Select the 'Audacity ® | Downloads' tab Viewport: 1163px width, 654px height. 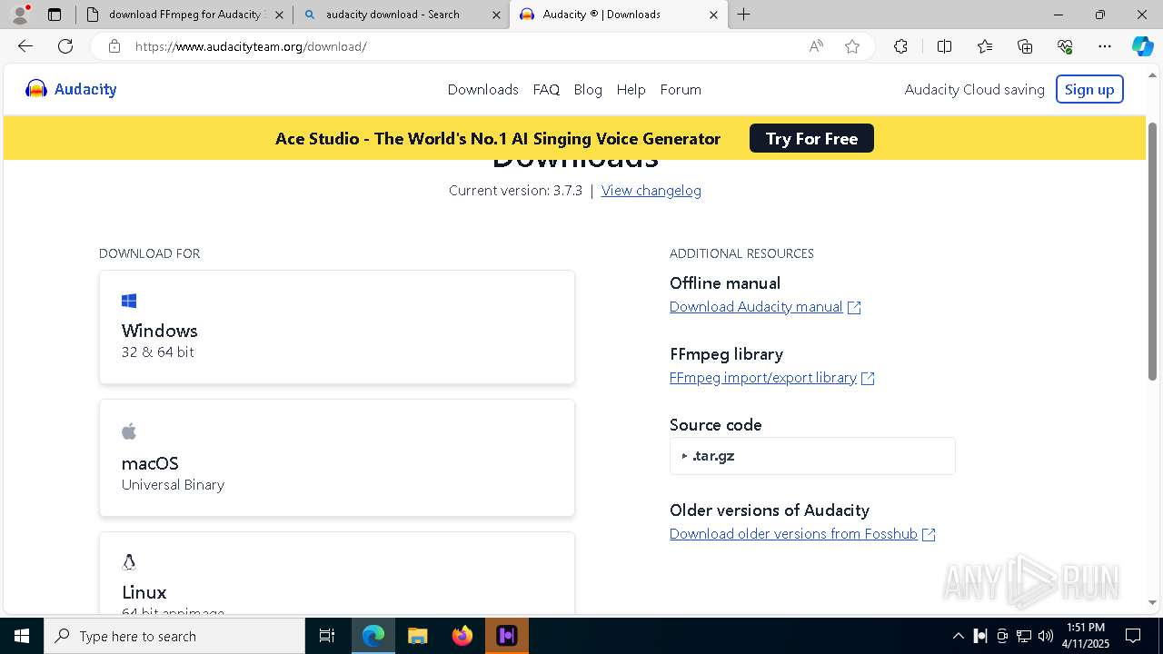point(619,15)
